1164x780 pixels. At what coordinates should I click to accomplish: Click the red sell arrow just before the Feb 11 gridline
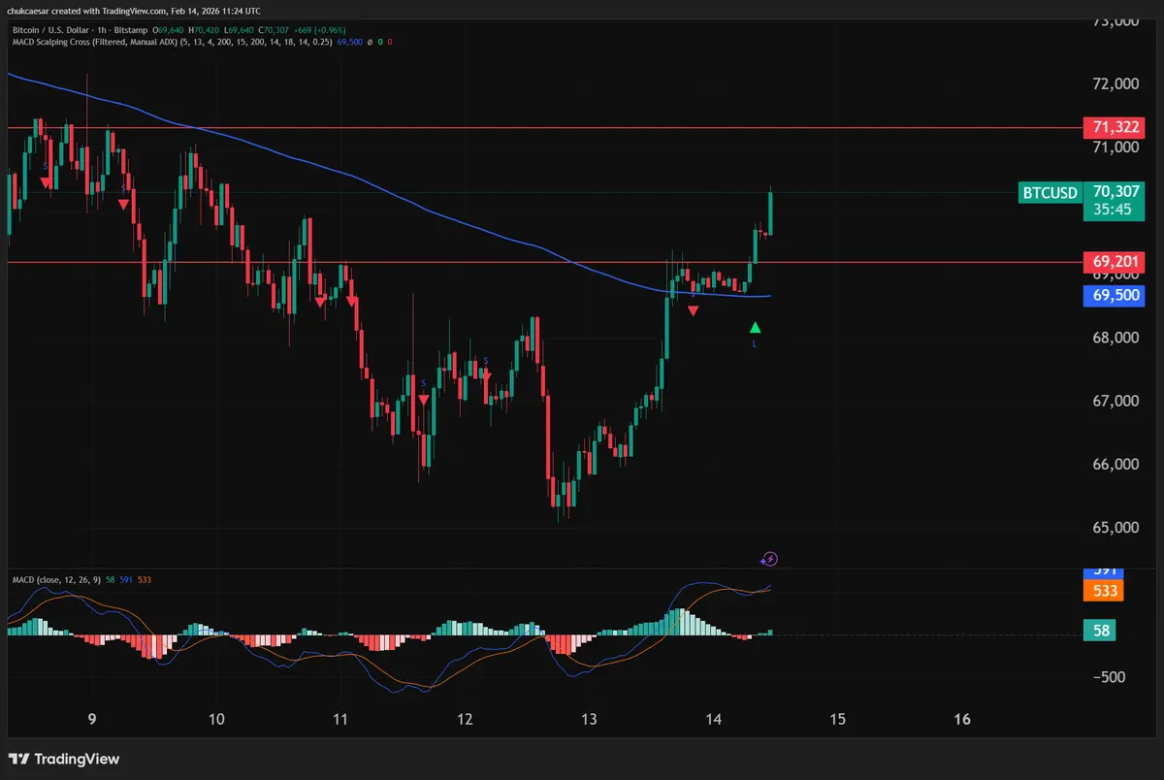[x=320, y=303]
